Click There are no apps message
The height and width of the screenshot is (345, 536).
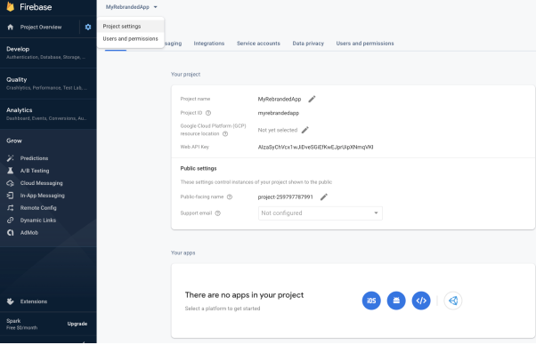244,295
